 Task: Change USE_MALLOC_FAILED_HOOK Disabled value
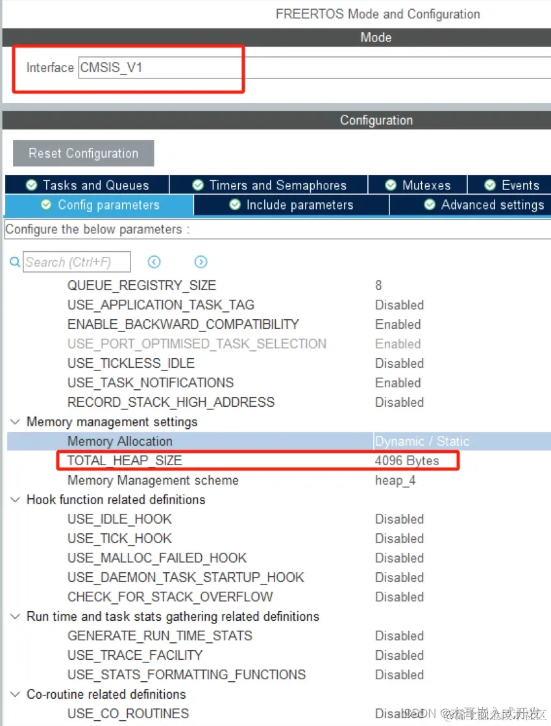coord(399,558)
